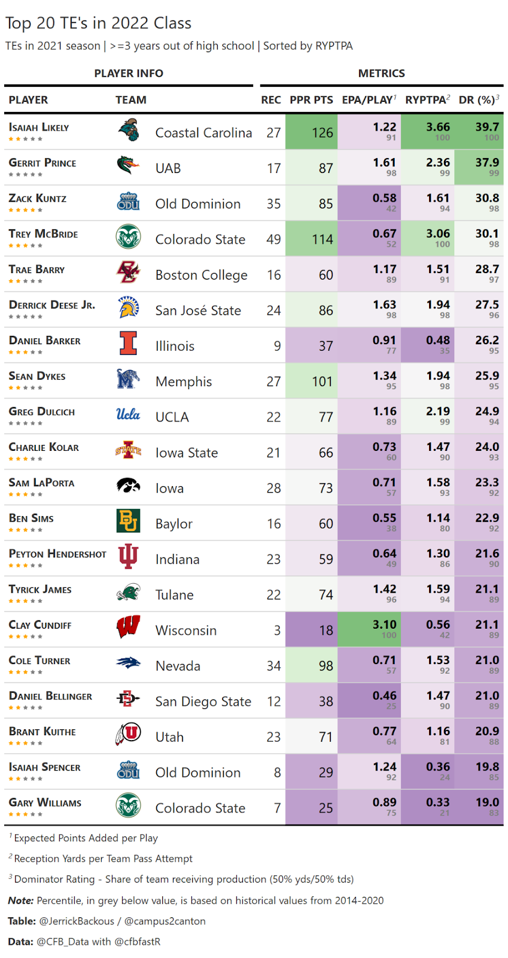The image size is (508, 958).
Task: Click the San José State Spartan logo
Action: click(128, 308)
